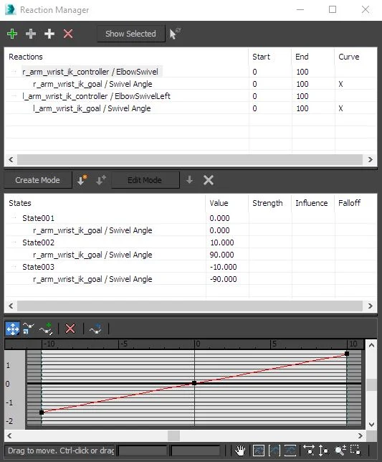The image size is (382, 462).
Task: Click Swivel Angle value -90.000
Action: point(224,279)
